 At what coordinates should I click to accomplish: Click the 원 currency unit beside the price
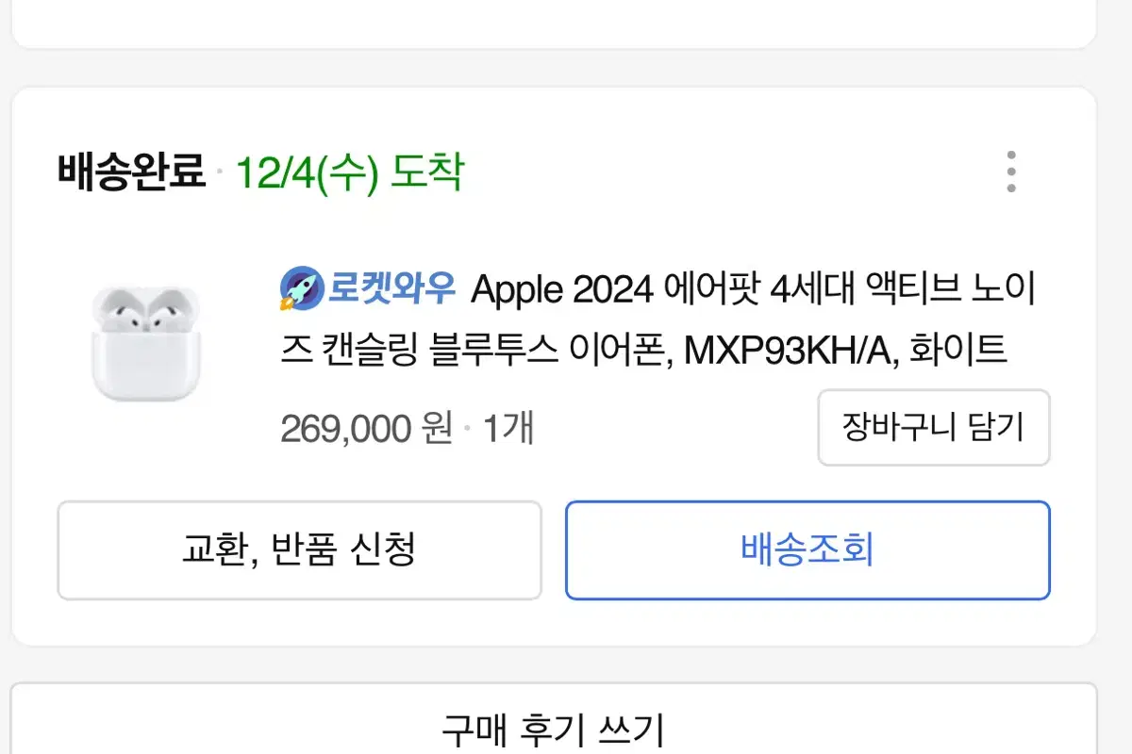(x=438, y=429)
